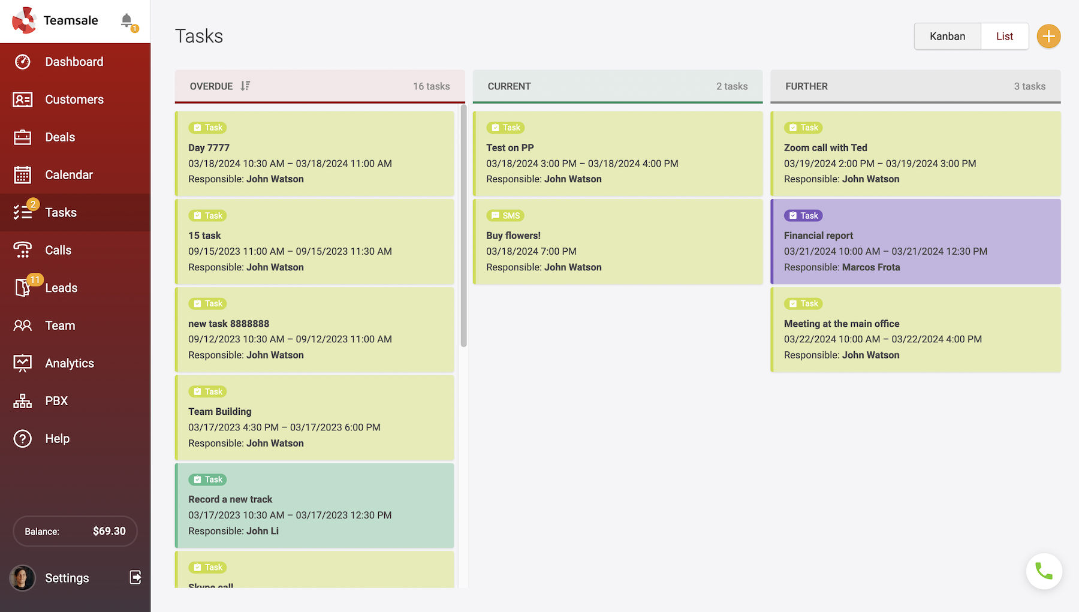The width and height of the screenshot is (1079, 612).
Task: Open the PBX network icon
Action: (x=23, y=401)
